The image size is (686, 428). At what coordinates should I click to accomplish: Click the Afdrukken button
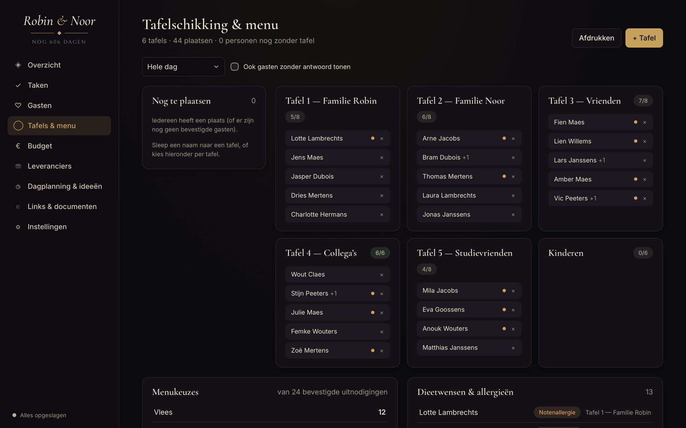pyautogui.click(x=596, y=38)
